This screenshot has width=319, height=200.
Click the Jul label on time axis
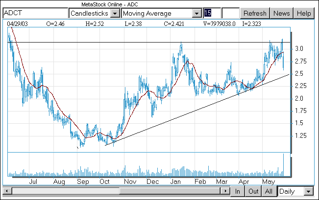33,181
